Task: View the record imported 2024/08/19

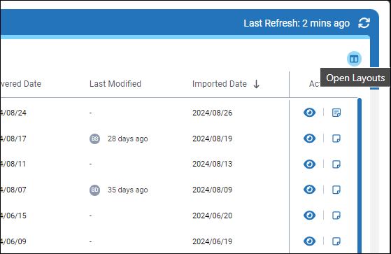Action: pos(309,139)
